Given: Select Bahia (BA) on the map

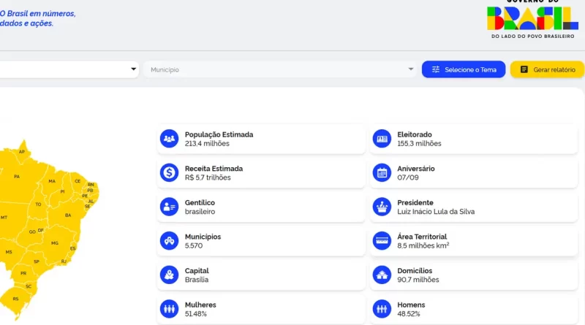Looking at the screenshot, I should (68, 215).
